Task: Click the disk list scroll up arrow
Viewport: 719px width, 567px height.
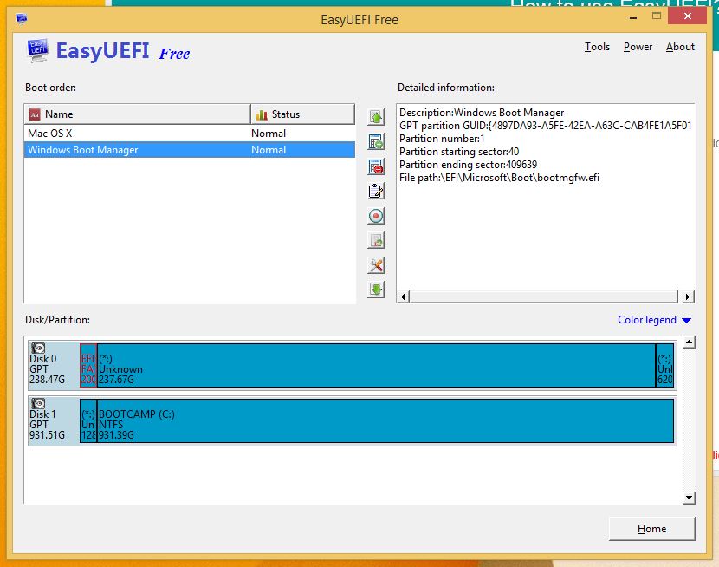Action: pos(689,342)
